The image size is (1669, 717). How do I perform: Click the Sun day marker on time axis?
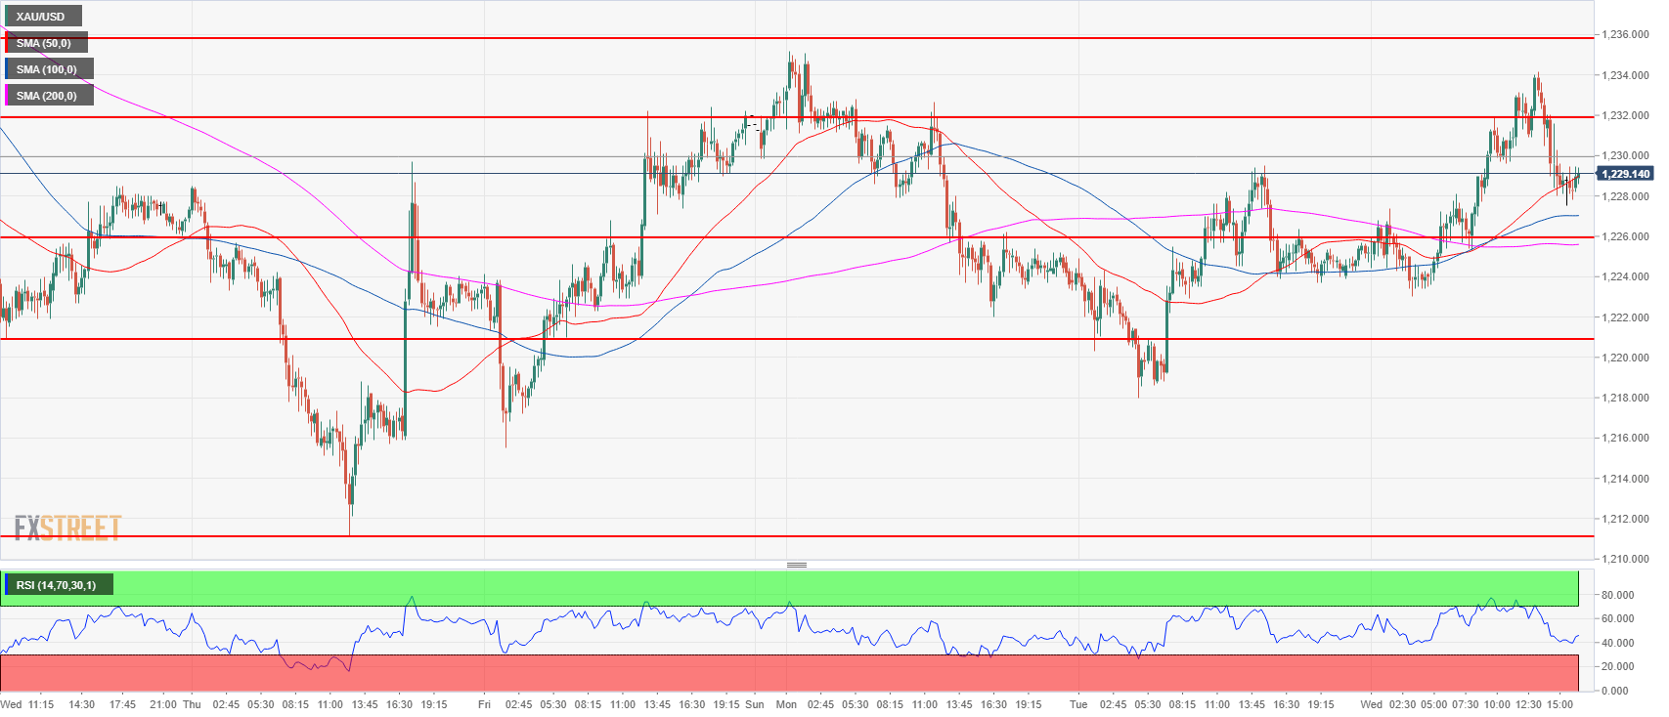(x=755, y=704)
